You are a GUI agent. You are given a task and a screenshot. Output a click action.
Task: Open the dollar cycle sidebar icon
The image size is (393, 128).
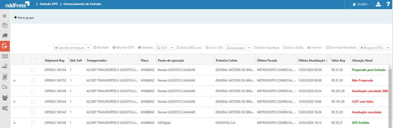click(x=5, y=77)
